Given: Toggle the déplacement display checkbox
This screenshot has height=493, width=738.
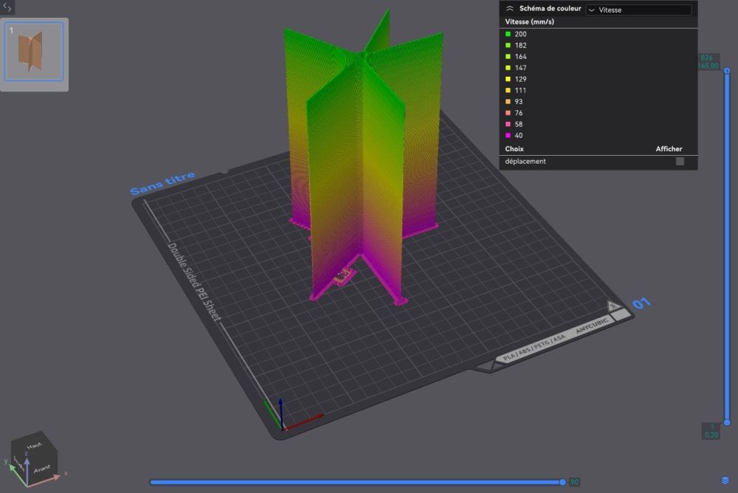Looking at the screenshot, I should click(680, 162).
